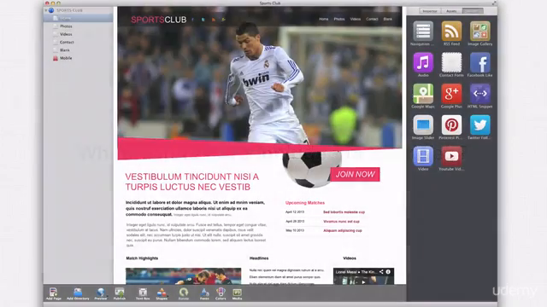This screenshot has height=307, width=547.
Task: Click Home in the site navigation
Action: click(323, 19)
